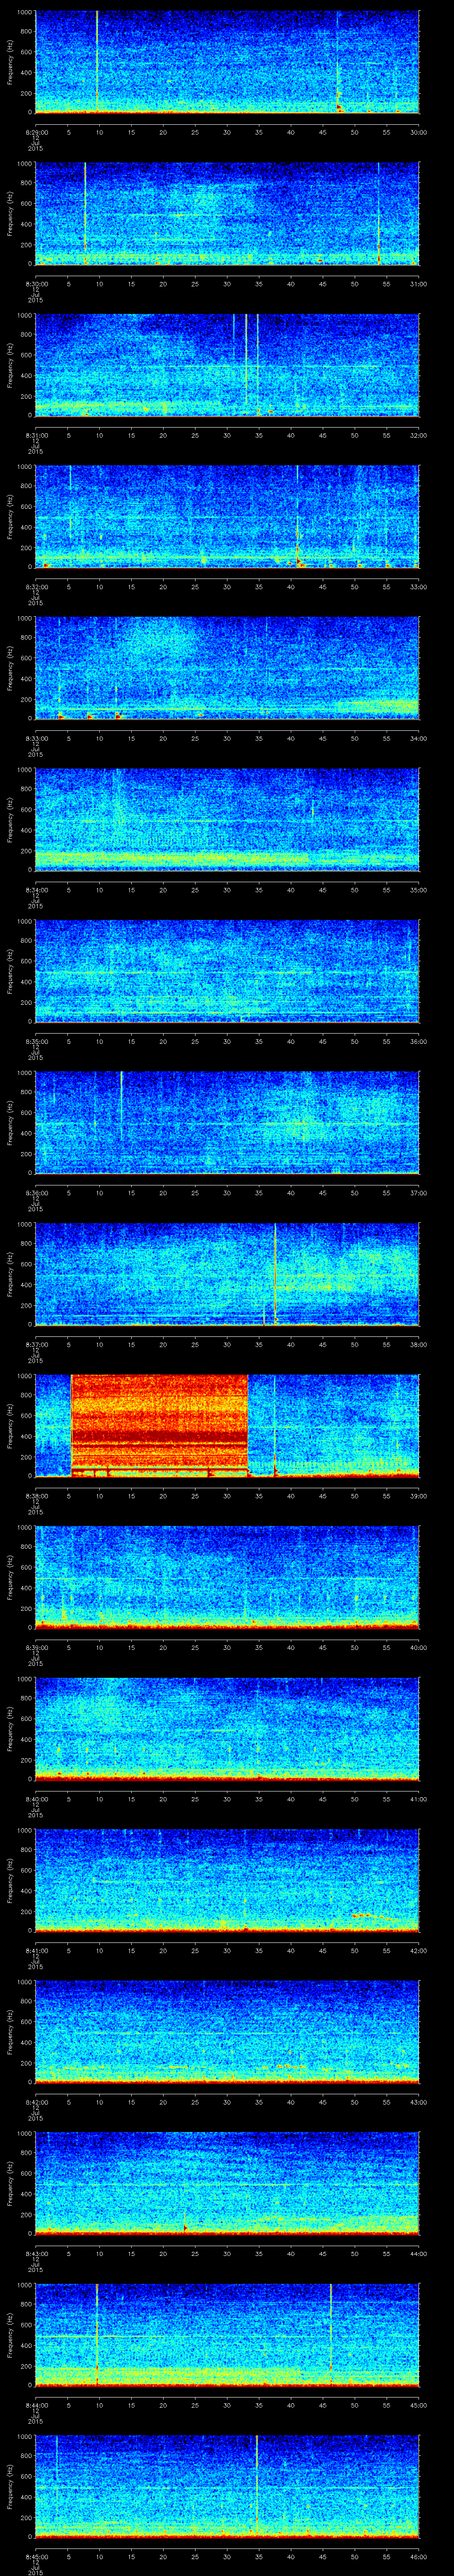This screenshot has height=2576, width=454.
Task: Click the 35-second tick under the 8:31 panel
Action: tap(258, 435)
